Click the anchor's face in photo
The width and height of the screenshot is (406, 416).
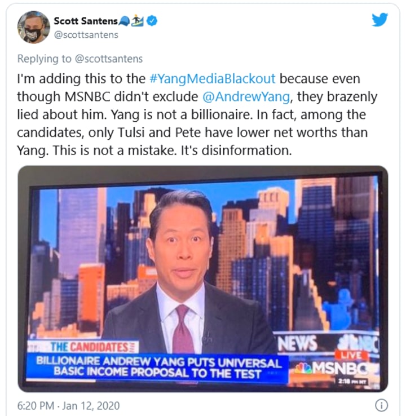182,248
